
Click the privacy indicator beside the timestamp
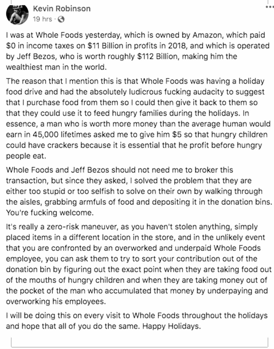[x=60, y=19]
